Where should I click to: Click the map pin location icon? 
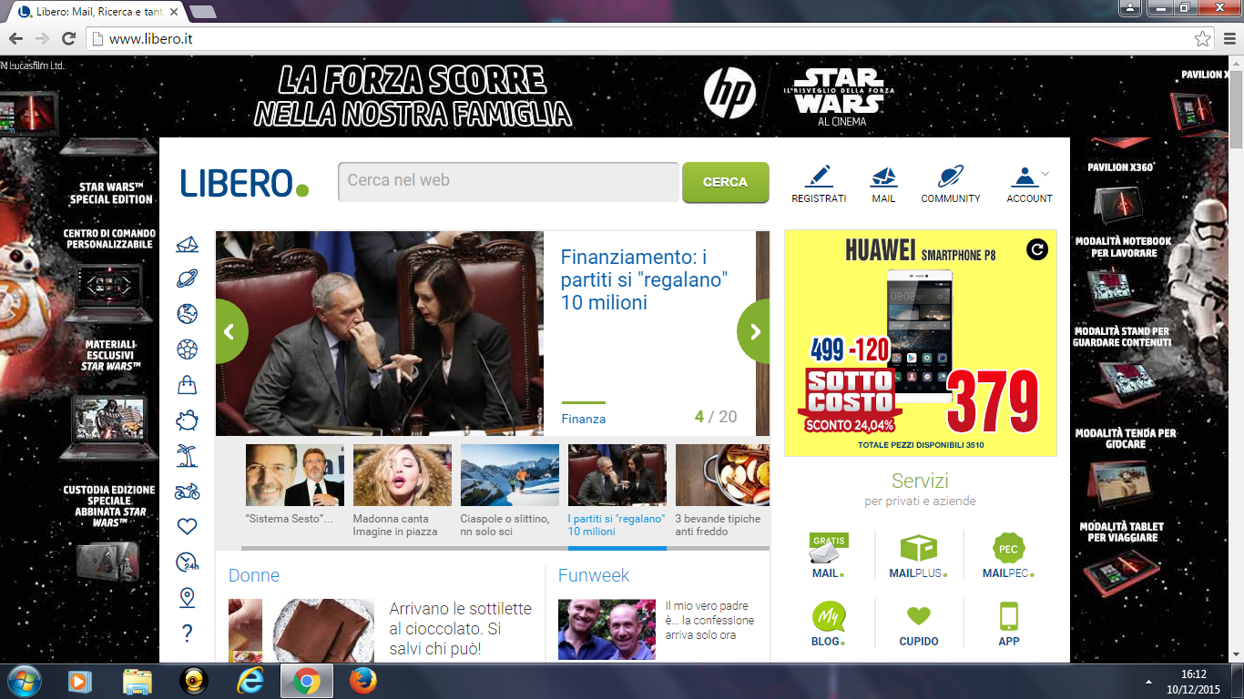tap(187, 598)
